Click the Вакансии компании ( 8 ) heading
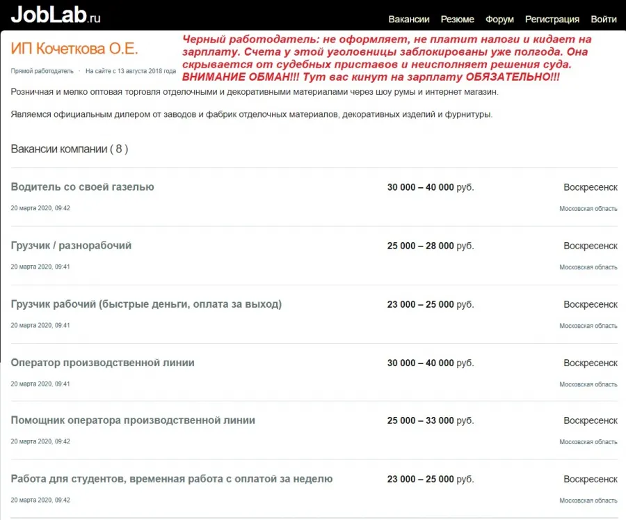The width and height of the screenshot is (626, 520). 70,149
